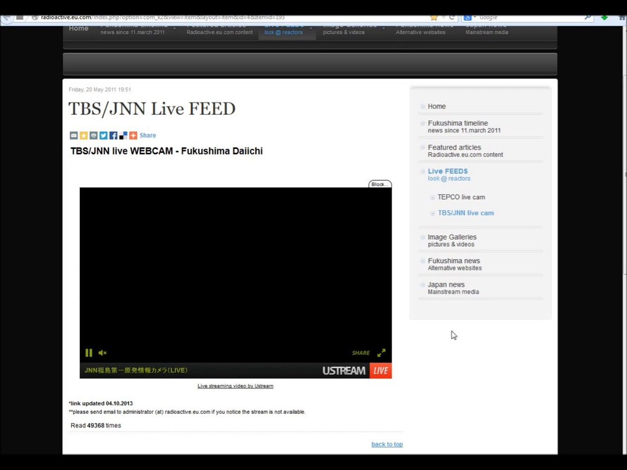Viewport: 627px width, 470px height.
Task: Open the top nav tab reading pictures & videos
Action: (344, 32)
